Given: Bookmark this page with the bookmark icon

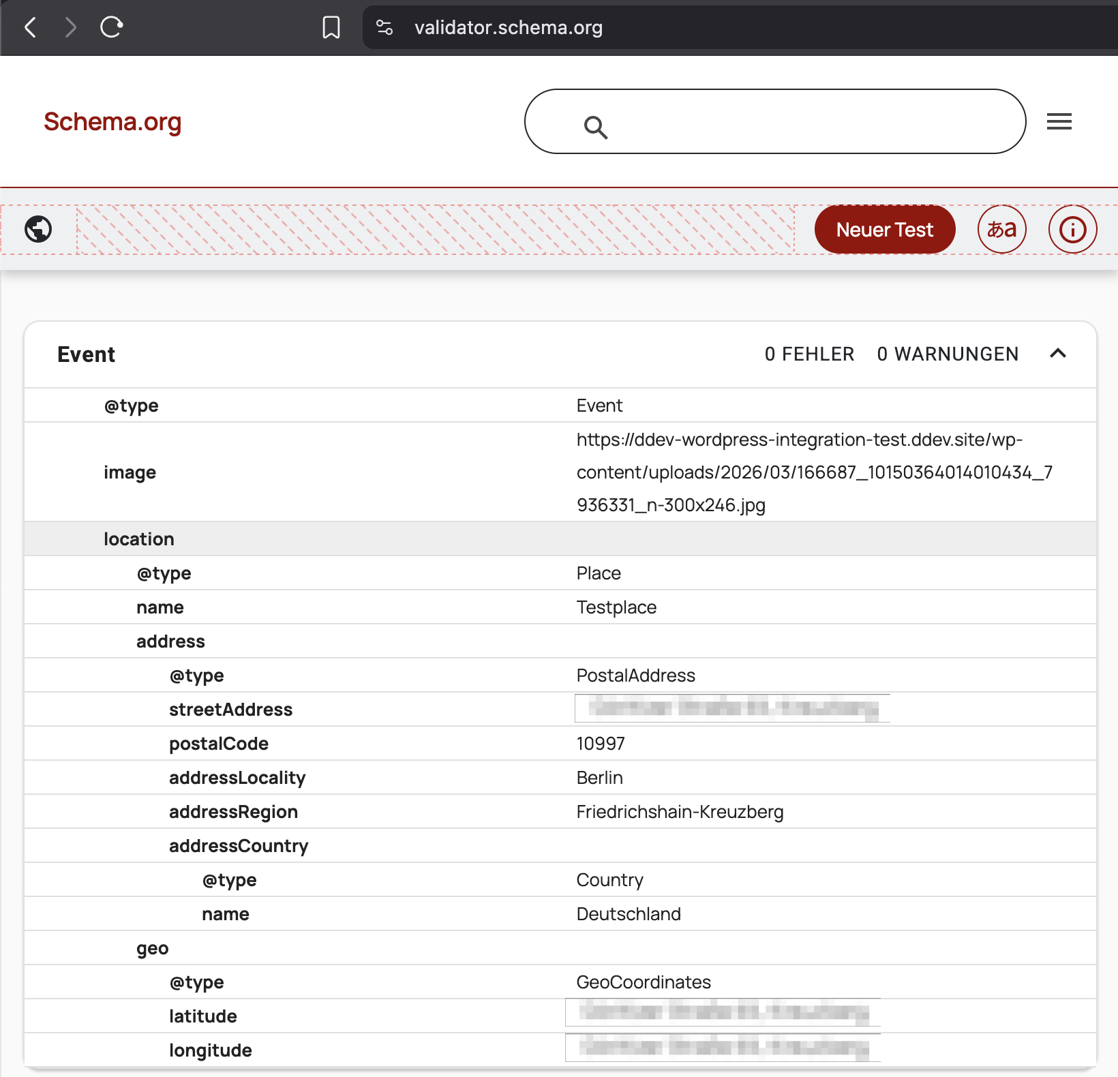Looking at the screenshot, I should [x=331, y=27].
